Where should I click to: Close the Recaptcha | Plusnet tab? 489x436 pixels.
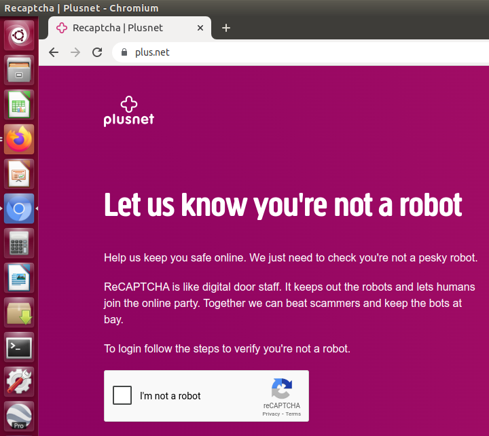coord(200,28)
